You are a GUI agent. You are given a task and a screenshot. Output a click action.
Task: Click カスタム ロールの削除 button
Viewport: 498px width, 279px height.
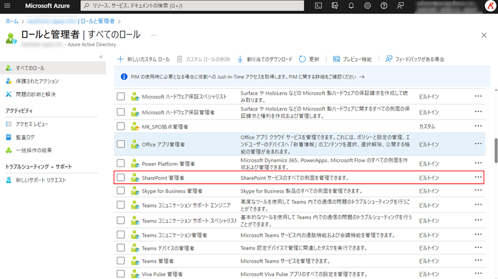coord(203,59)
